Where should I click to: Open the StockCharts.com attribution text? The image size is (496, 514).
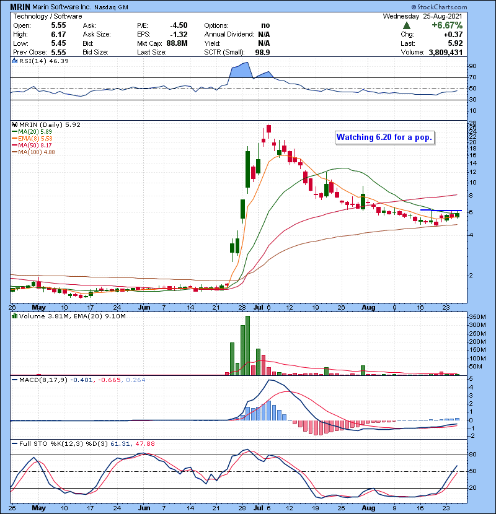coord(439,7)
